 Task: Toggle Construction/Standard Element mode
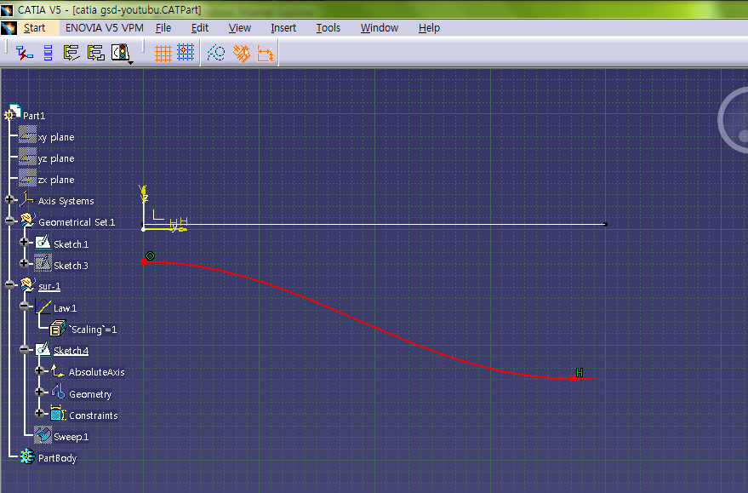(216, 54)
